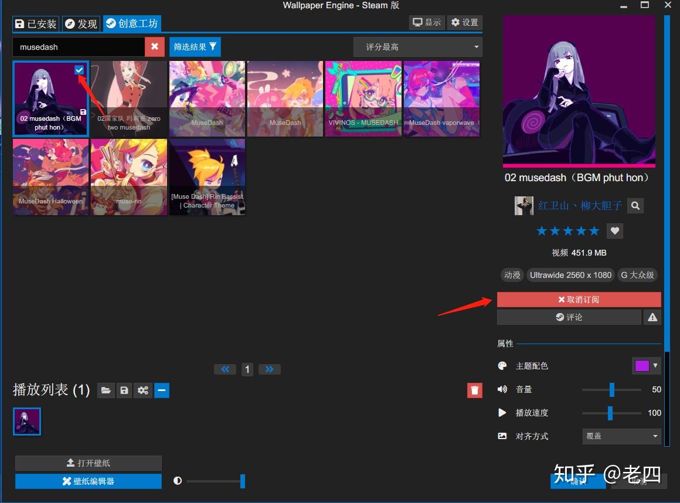680x503 pixels.
Task: Click the 取消订阅 unsubscribe button
Action: point(579,300)
